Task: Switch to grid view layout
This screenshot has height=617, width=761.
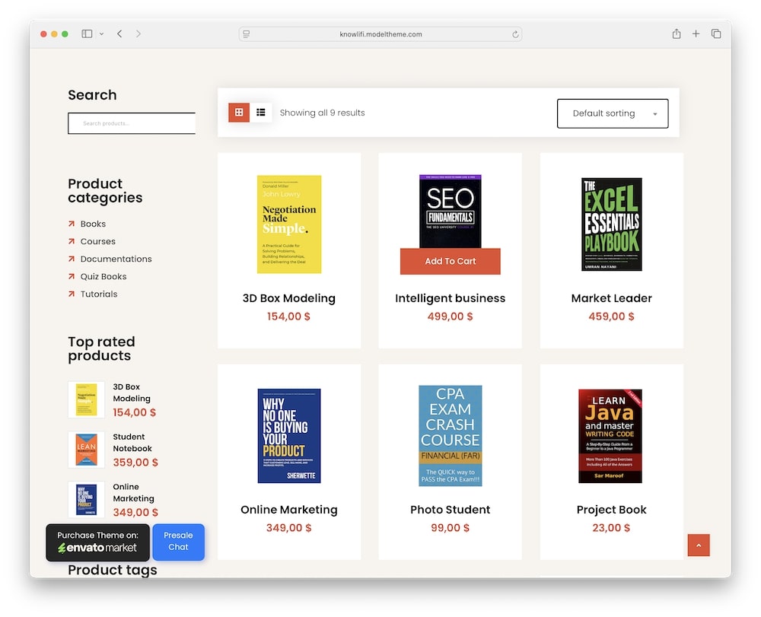Action: pos(239,113)
